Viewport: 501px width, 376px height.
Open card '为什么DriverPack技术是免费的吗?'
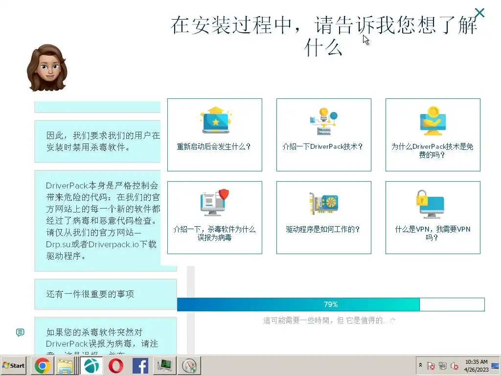[433, 135]
